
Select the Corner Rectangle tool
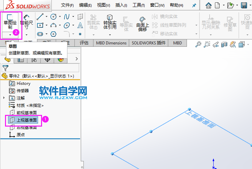[40, 25]
